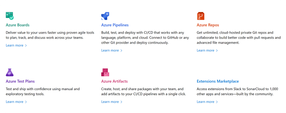This screenshot has width=286, height=113.
Task: Open the Azure Boards heading link
Action: (17, 25)
